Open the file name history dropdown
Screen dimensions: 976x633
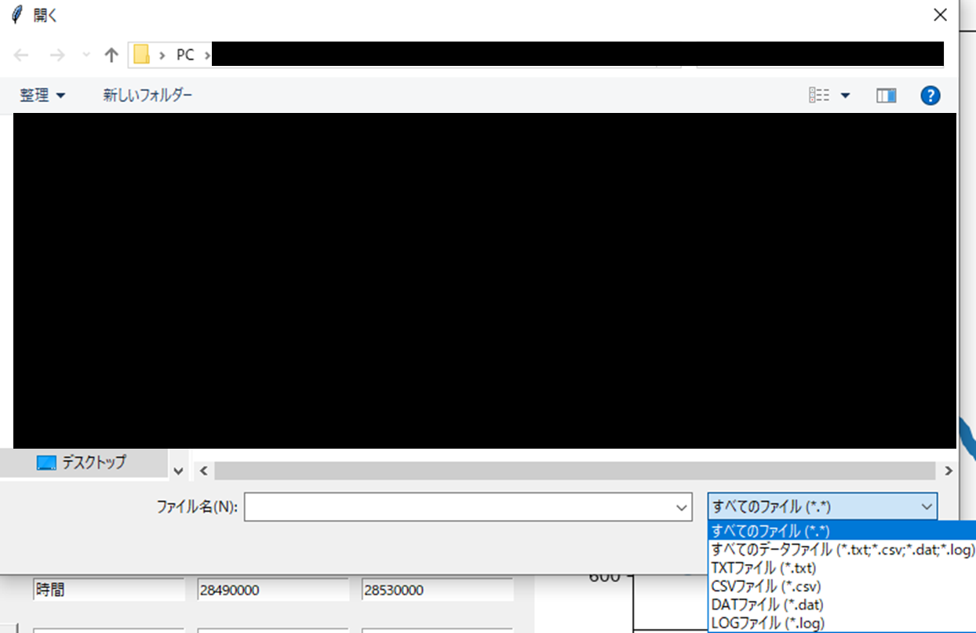click(682, 507)
